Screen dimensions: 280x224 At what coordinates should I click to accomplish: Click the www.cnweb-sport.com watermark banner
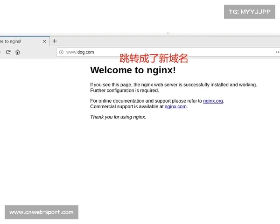click(x=41, y=212)
